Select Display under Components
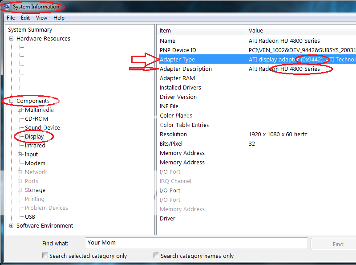The image size is (356, 265). [34, 137]
